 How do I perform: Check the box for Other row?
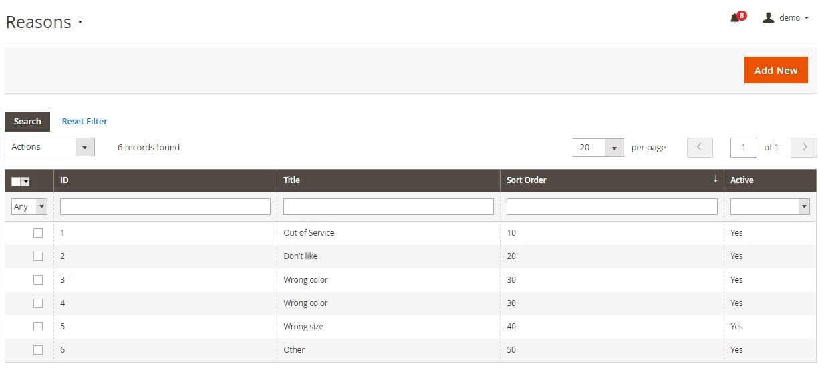[38, 350]
